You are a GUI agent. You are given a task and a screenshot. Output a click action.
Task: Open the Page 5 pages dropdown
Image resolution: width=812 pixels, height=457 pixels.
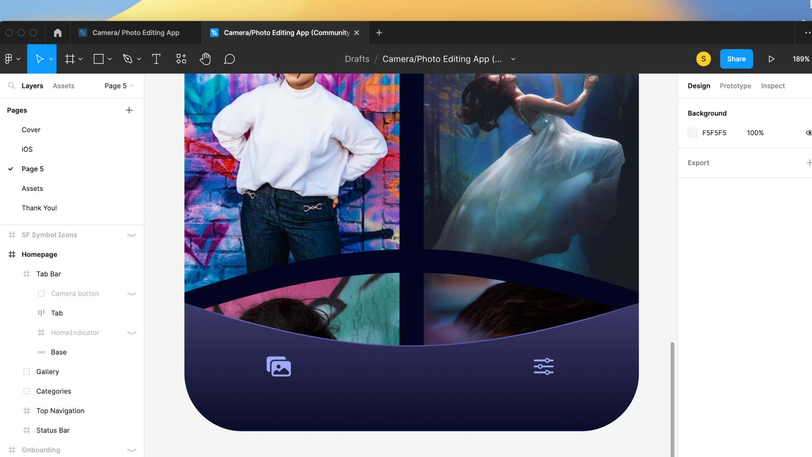click(119, 85)
